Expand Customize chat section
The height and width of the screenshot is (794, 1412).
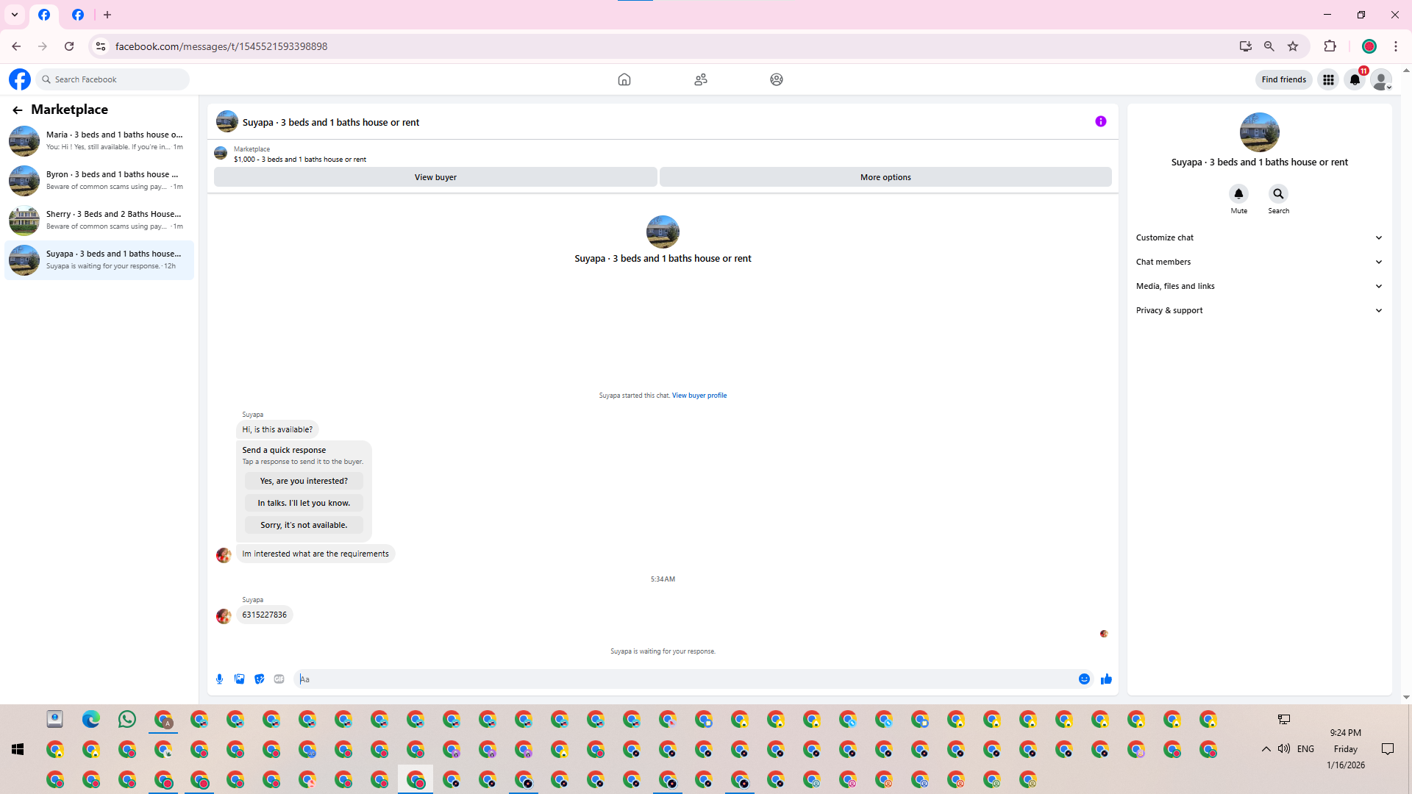[1259, 237]
